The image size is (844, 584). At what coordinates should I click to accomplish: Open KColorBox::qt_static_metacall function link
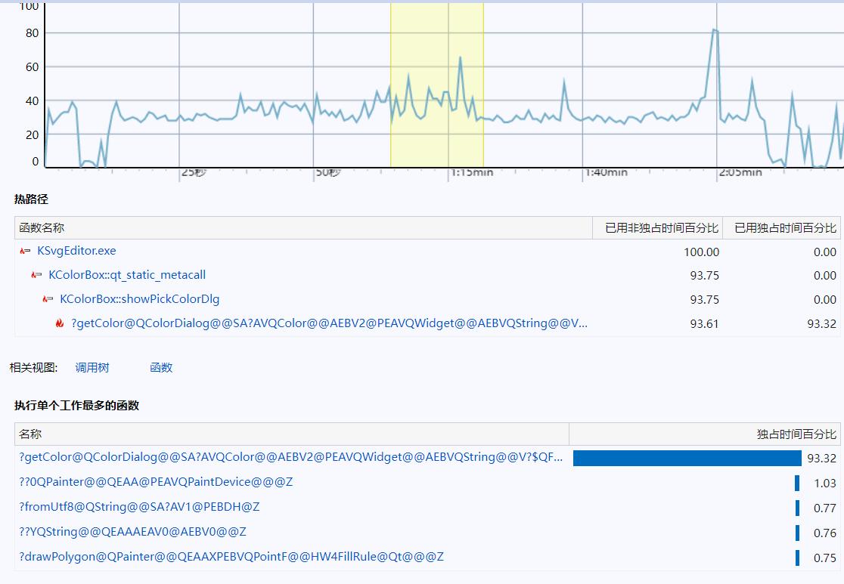coord(127,275)
